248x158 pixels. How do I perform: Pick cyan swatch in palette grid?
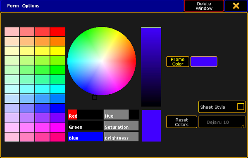coord(57,89)
